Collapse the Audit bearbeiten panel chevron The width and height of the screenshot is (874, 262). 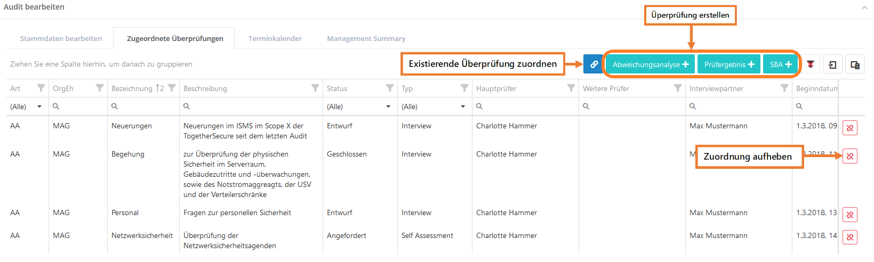click(x=864, y=7)
